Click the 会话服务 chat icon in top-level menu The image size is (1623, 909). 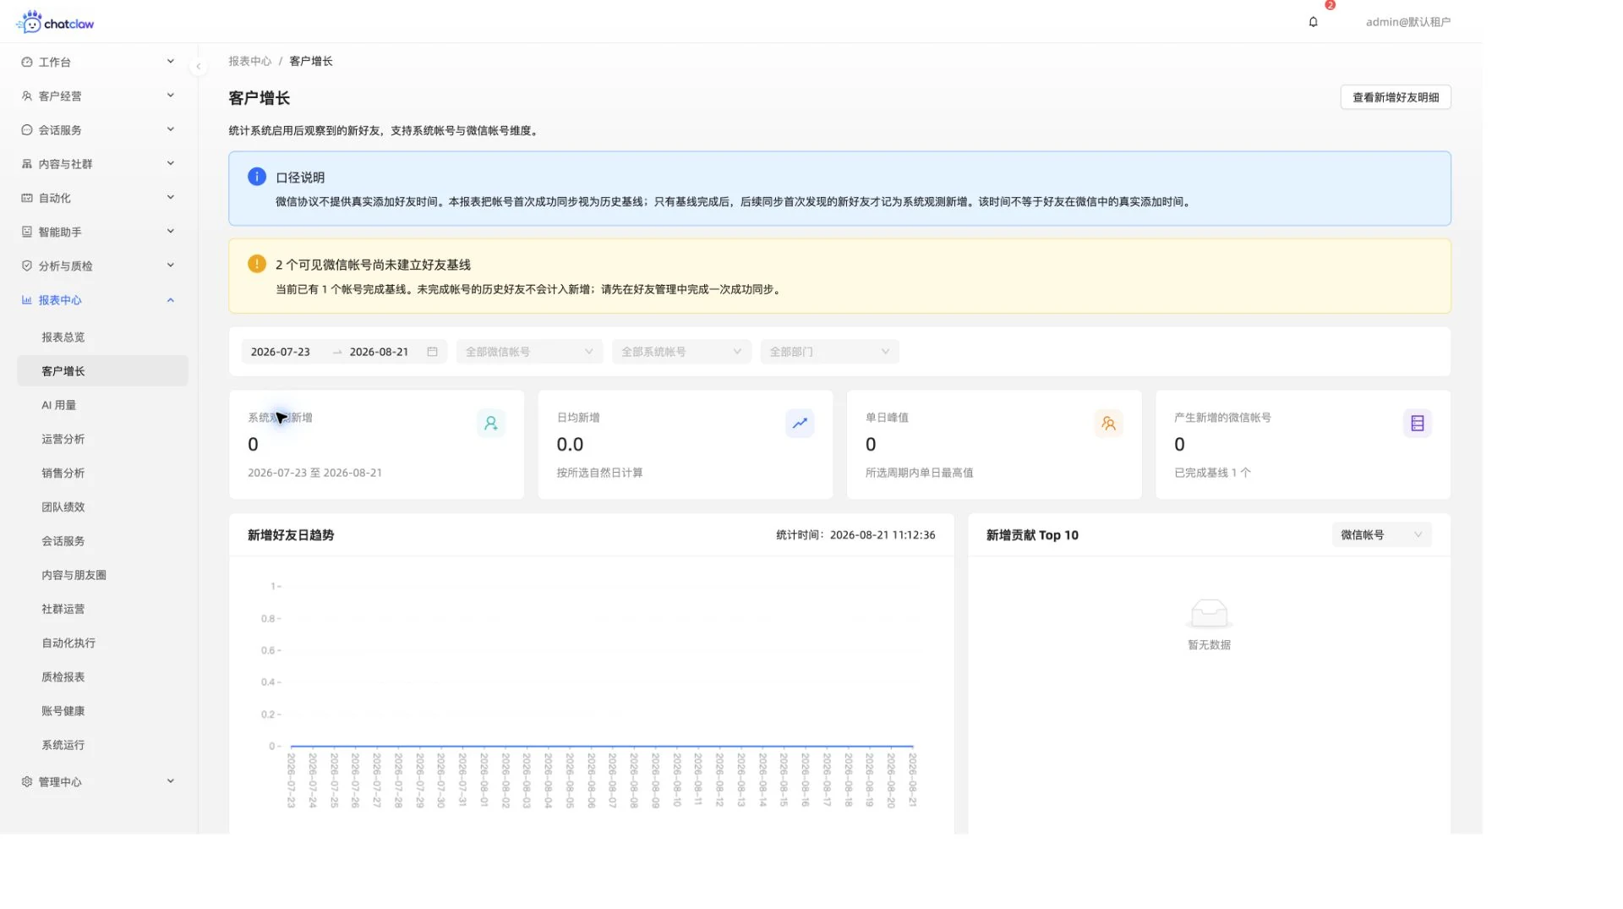27,129
